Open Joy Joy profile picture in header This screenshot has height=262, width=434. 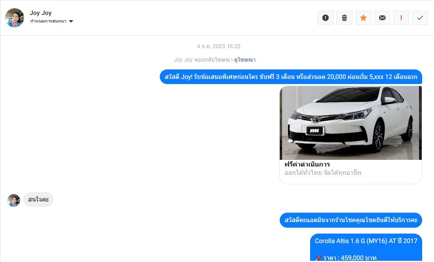(14, 18)
